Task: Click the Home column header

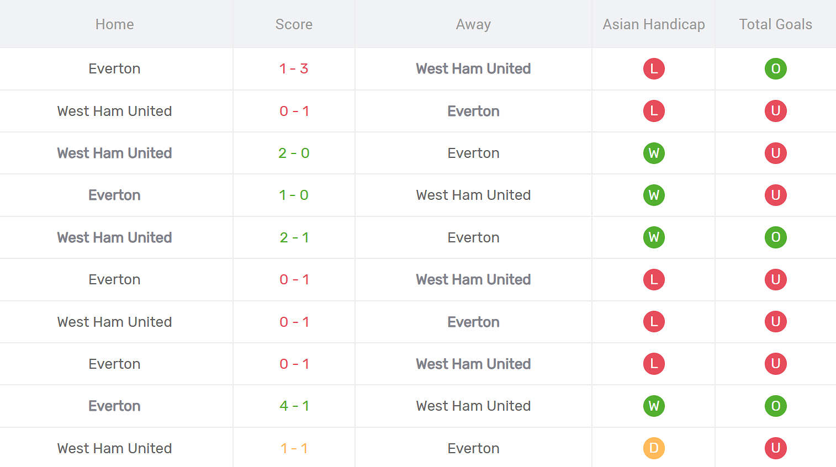Action: pyautogui.click(x=114, y=24)
